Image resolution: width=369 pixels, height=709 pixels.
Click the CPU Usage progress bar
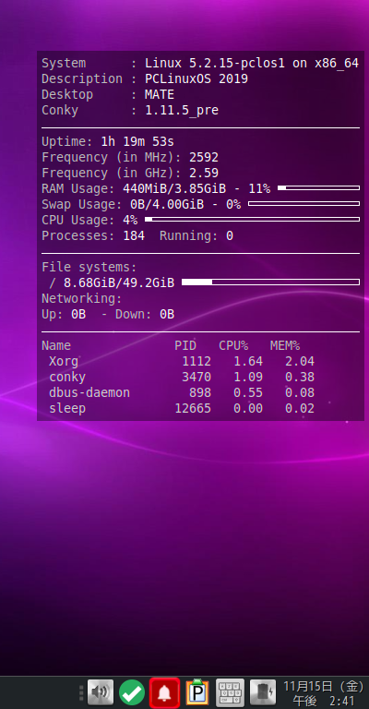coord(252,220)
